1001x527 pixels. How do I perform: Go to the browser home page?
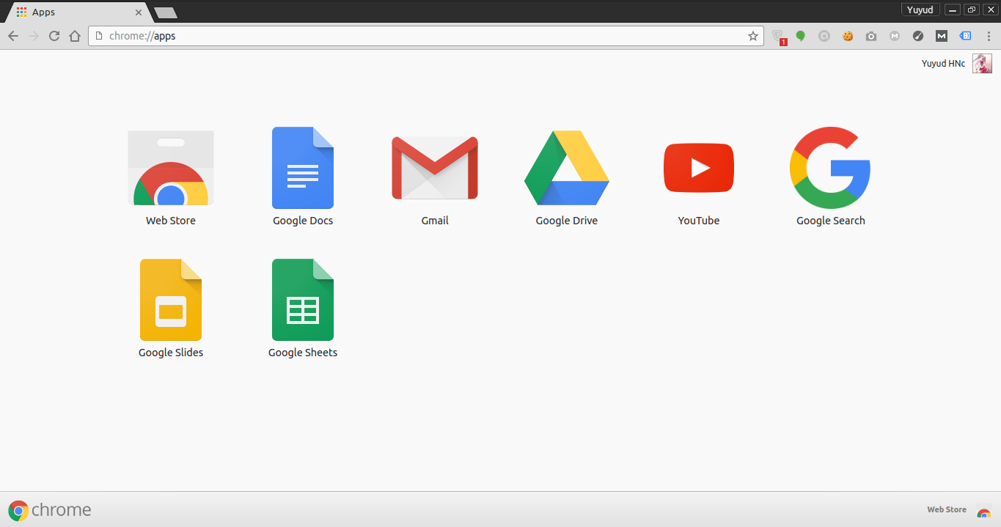[75, 36]
